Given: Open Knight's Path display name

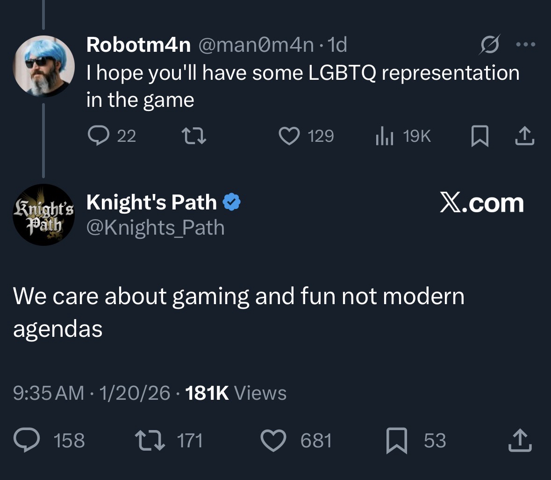Looking at the screenshot, I should (152, 202).
